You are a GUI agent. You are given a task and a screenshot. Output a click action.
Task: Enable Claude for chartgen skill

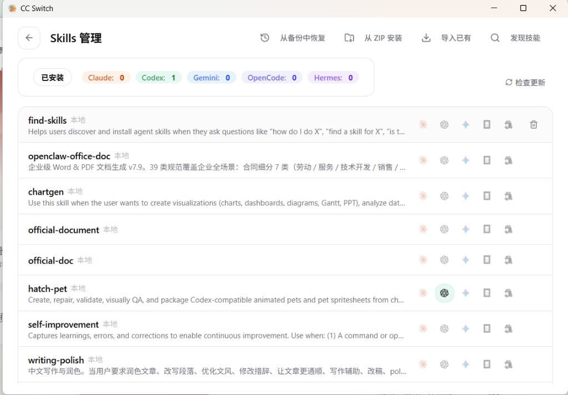[423, 196]
